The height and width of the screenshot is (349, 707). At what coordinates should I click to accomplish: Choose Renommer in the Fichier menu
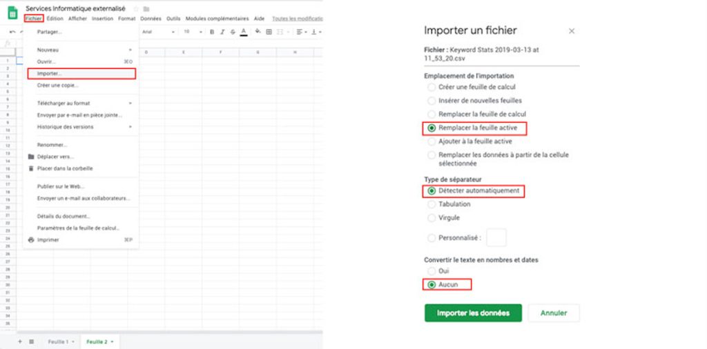[x=81, y=145]
